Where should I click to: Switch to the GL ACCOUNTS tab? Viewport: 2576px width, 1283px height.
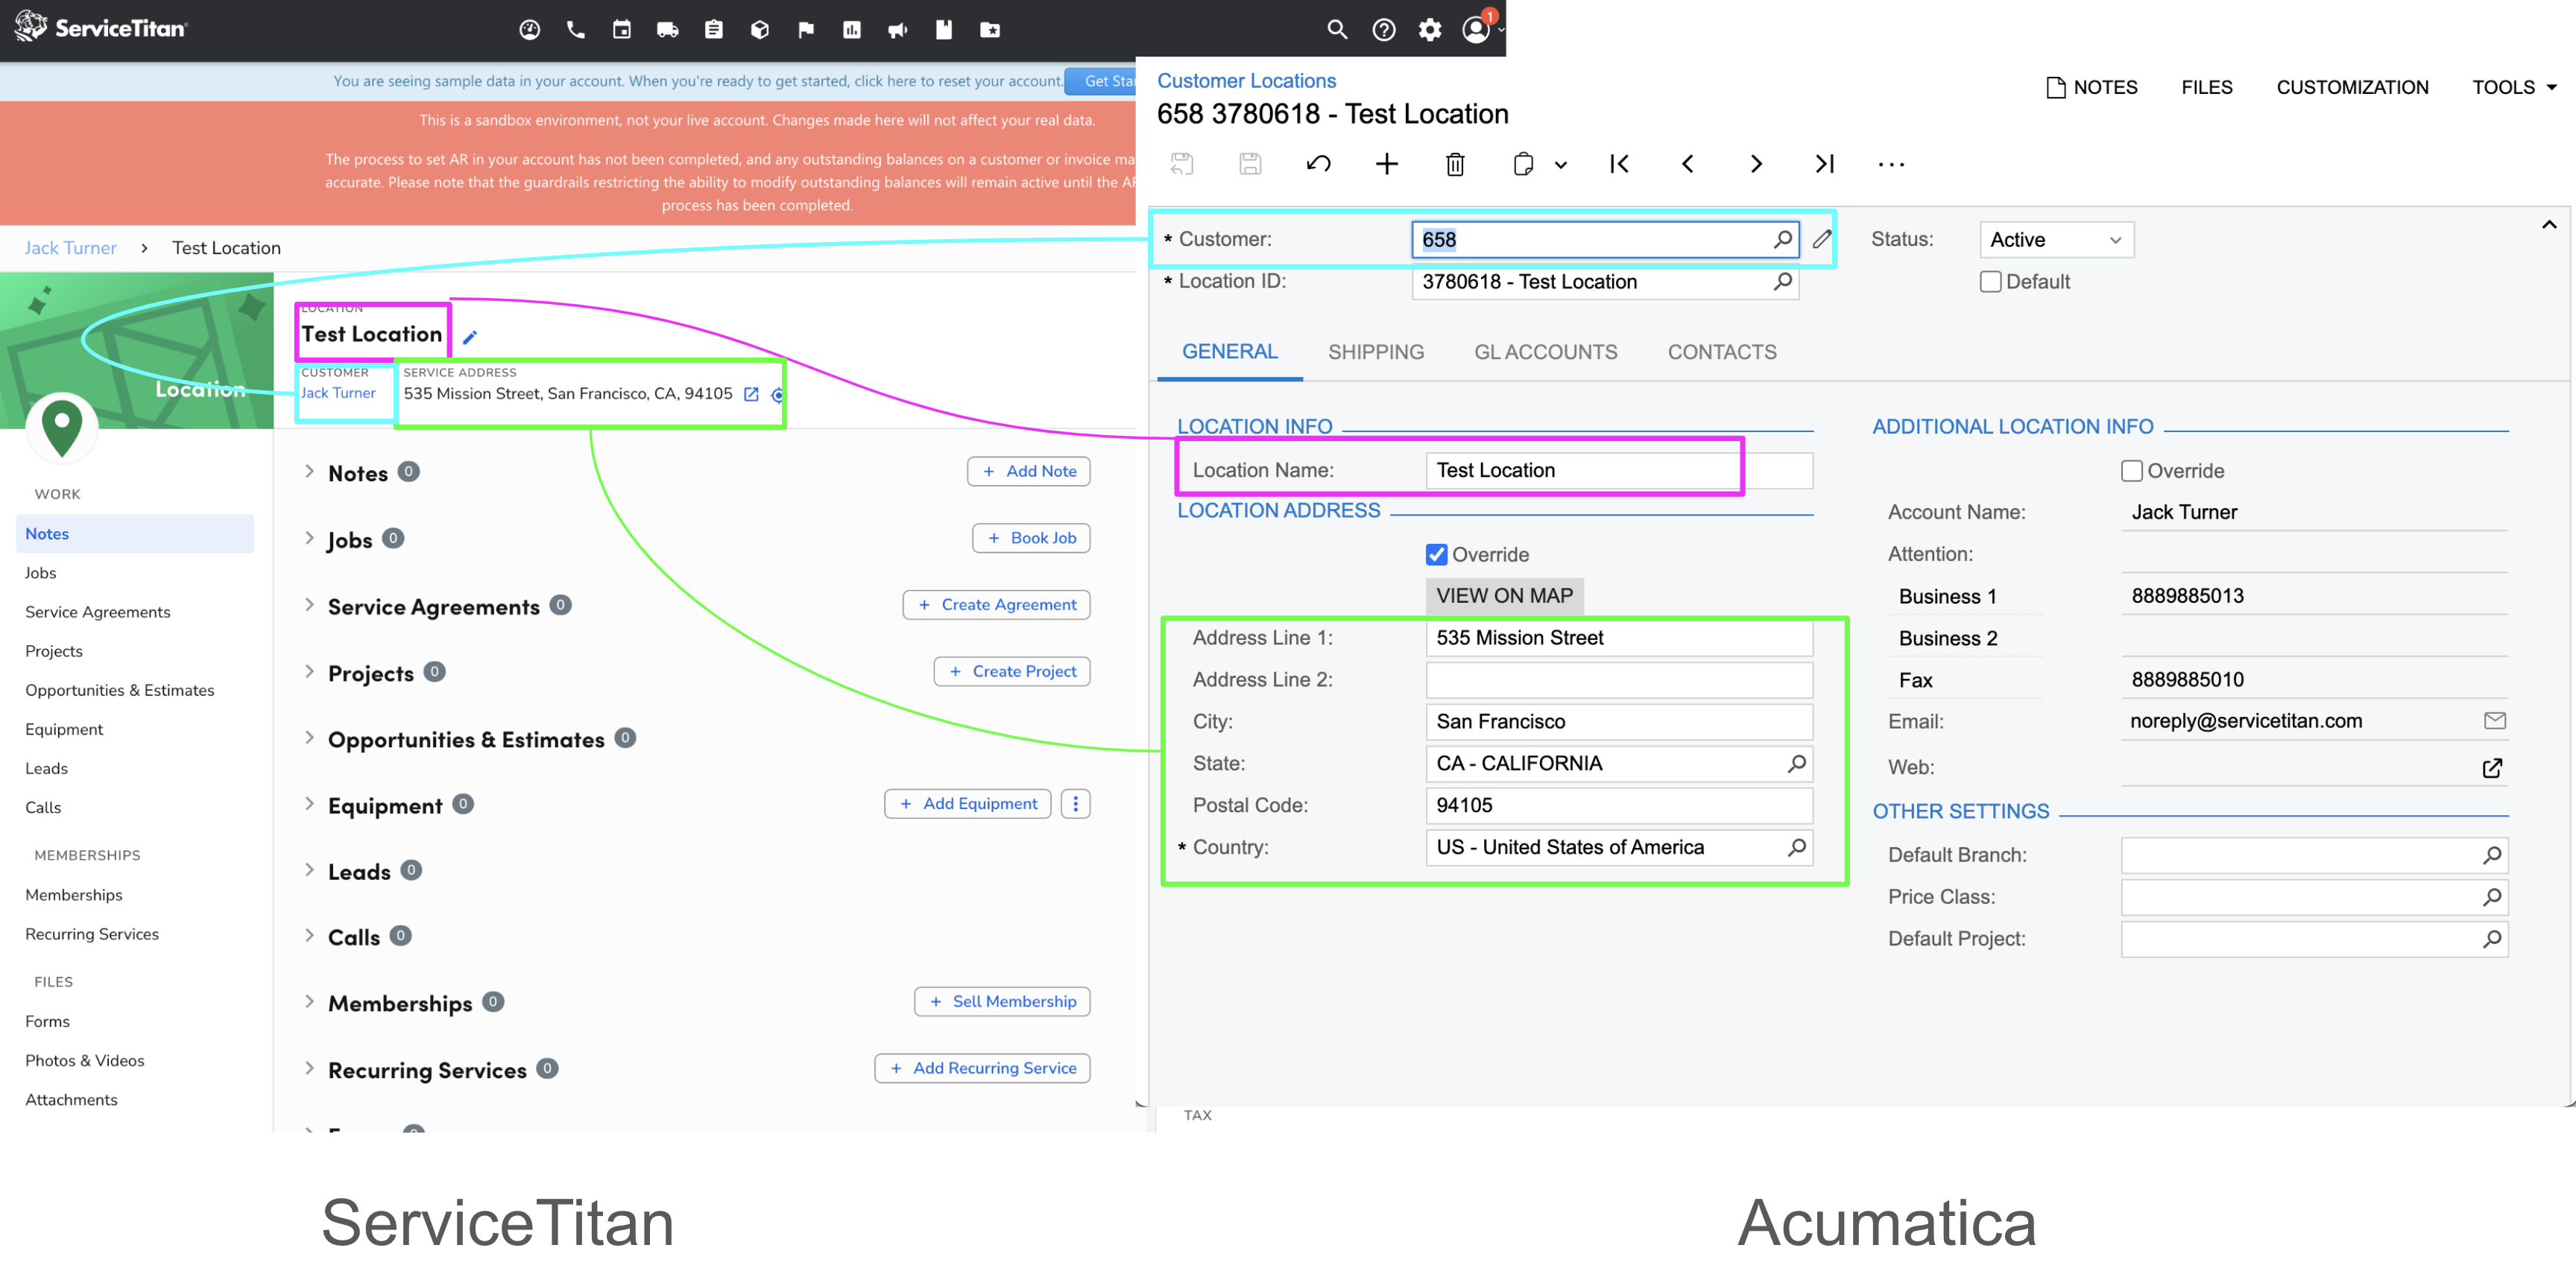1544,352
